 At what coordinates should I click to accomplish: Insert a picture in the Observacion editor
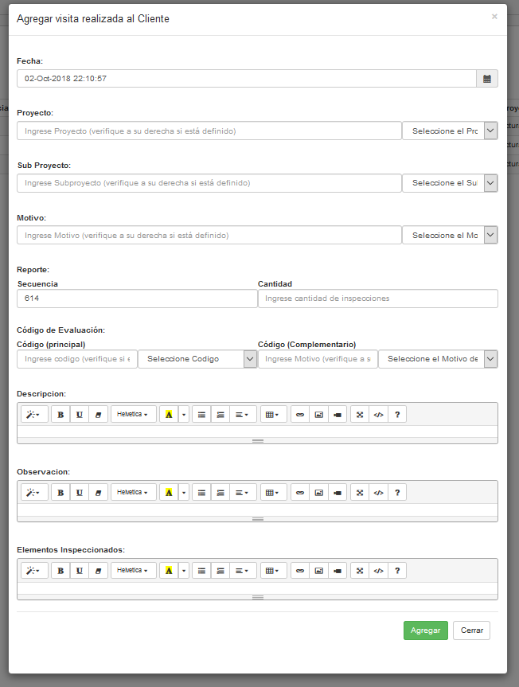[318, 493]
